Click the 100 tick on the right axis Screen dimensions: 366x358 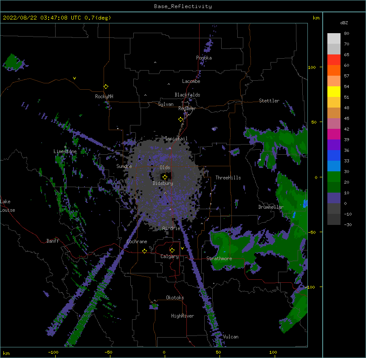(x=312, y=67)
